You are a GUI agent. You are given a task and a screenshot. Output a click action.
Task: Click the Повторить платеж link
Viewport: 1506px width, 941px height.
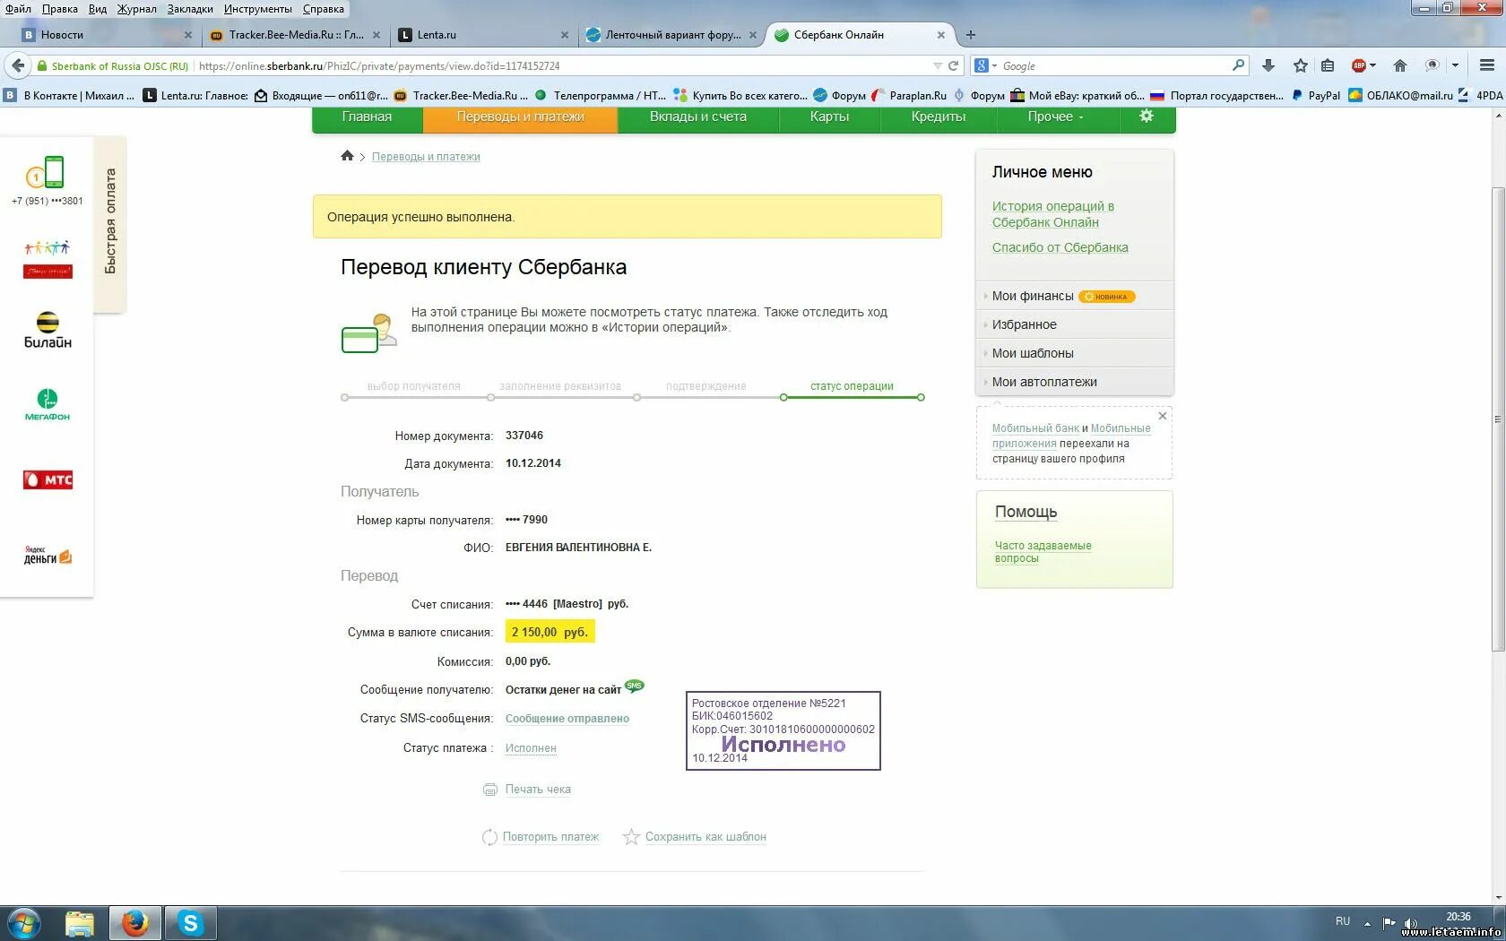pos(550,837)
